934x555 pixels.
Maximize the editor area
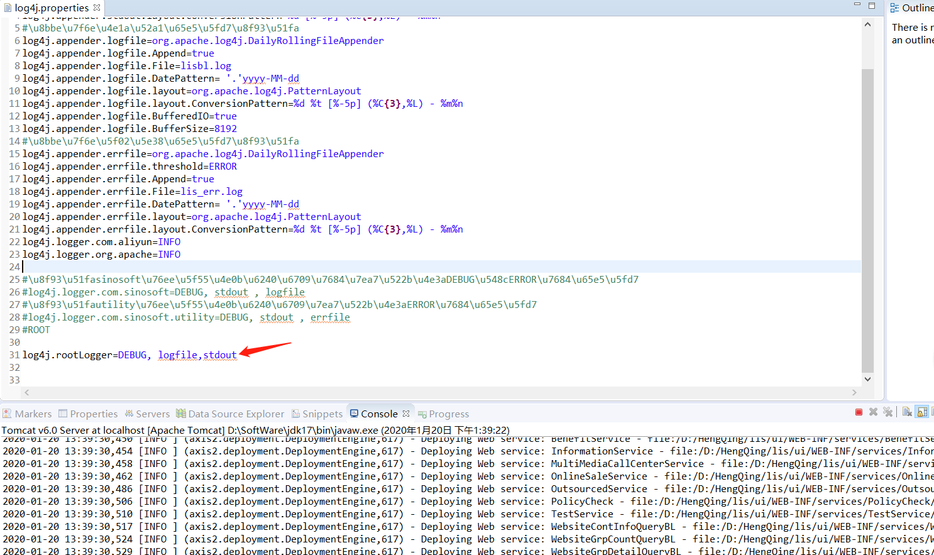pos(872,6)
